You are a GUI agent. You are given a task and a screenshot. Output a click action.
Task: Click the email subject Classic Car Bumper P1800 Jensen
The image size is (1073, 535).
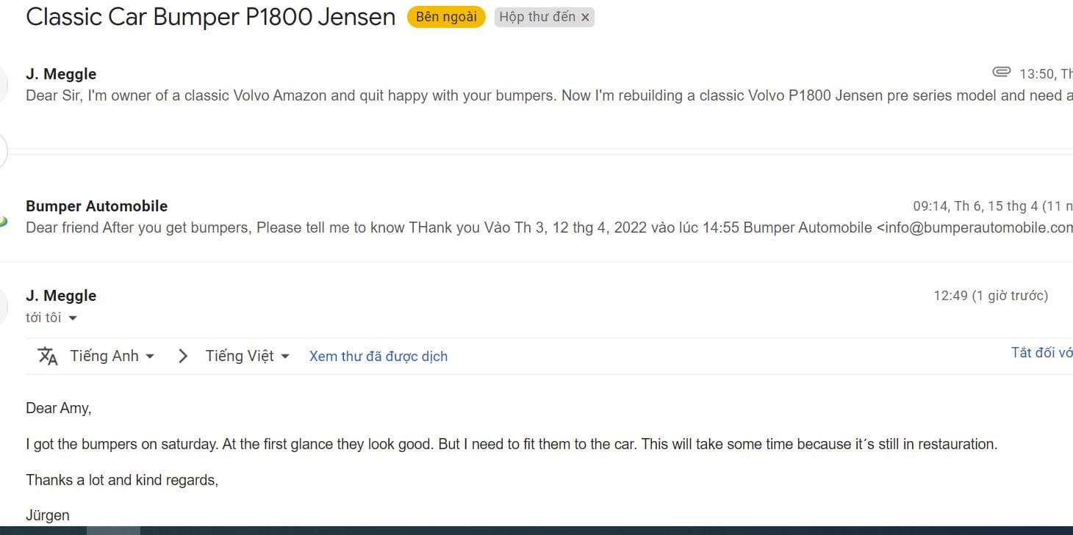point(210,17)
